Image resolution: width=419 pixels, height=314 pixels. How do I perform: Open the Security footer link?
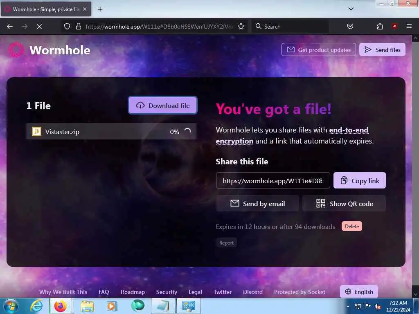point(167,292)
